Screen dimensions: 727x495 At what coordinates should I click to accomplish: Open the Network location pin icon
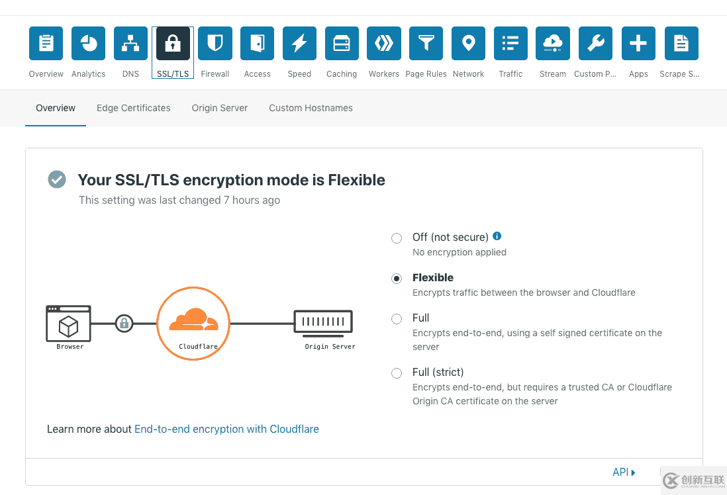click(468, 44)
